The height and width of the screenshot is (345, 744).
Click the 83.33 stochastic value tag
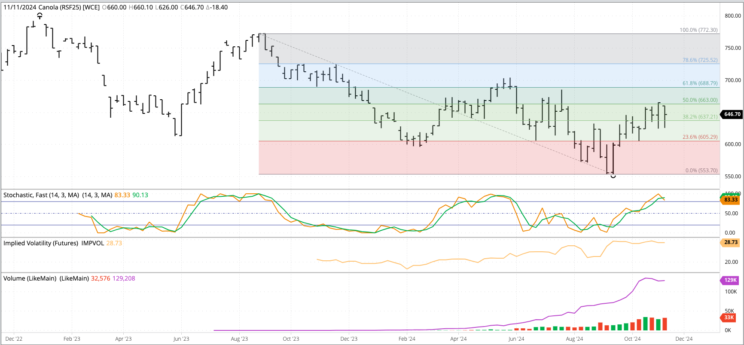point(730,200)
